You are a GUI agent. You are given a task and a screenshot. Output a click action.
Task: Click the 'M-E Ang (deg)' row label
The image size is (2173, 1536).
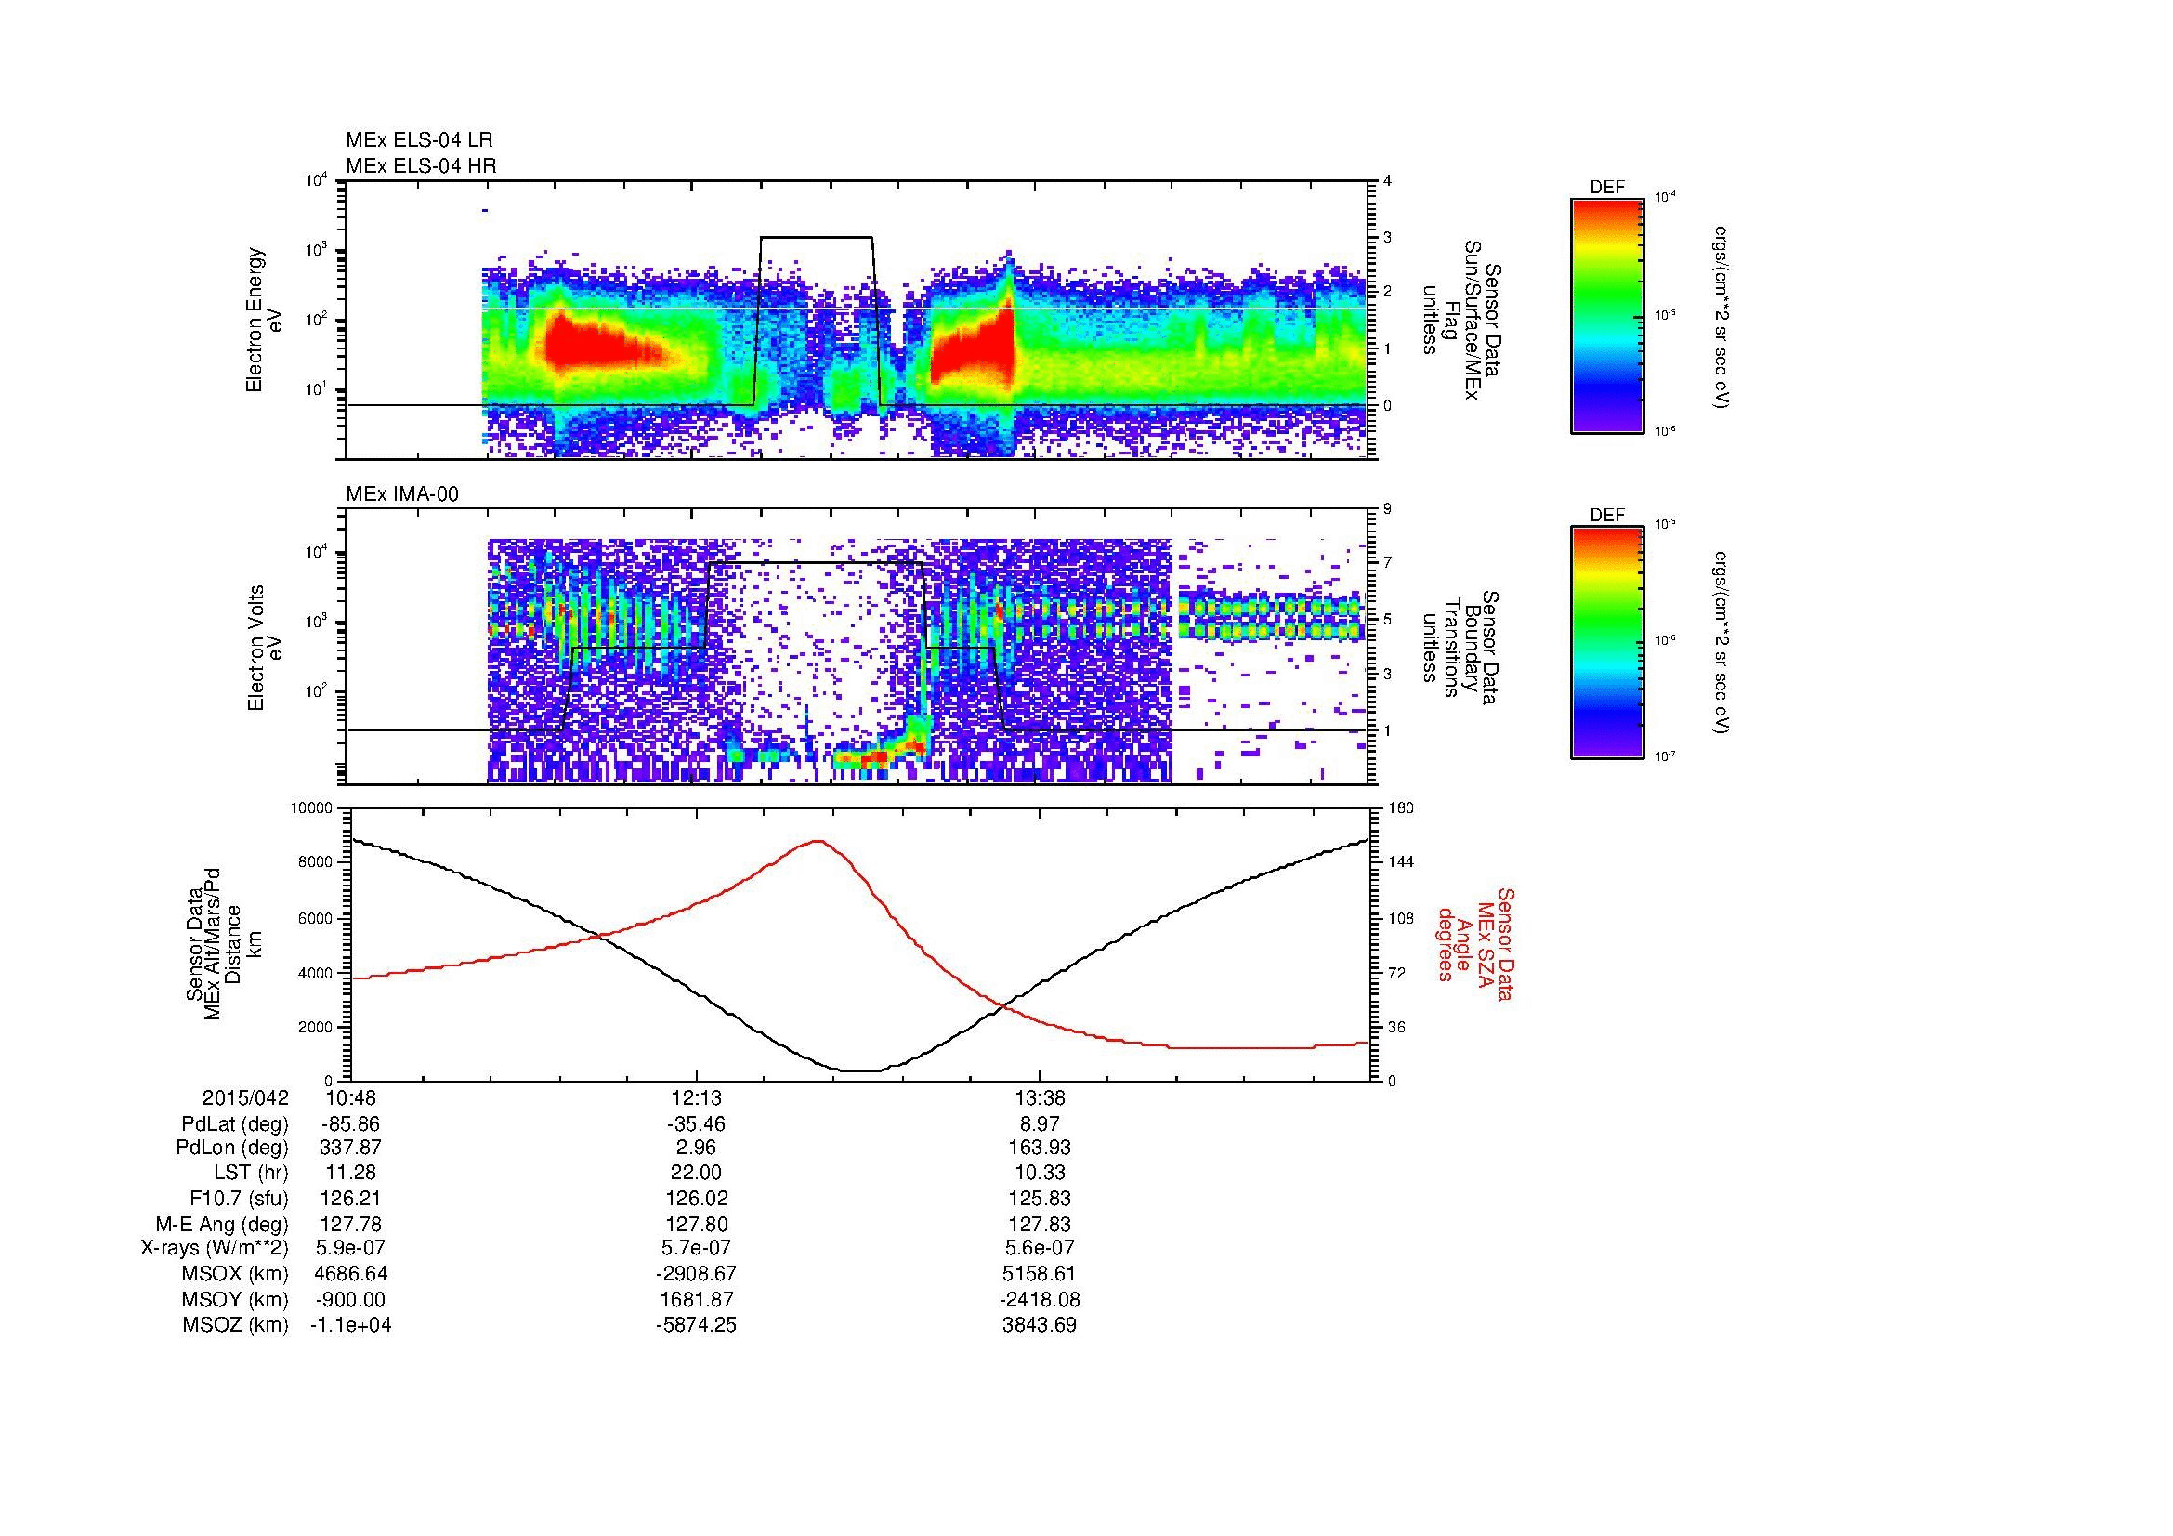[x=222, y=1225]
